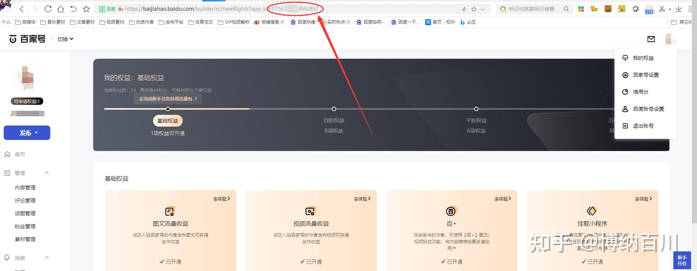
Task: Open the 必应 bookmark
Action: 468,22
